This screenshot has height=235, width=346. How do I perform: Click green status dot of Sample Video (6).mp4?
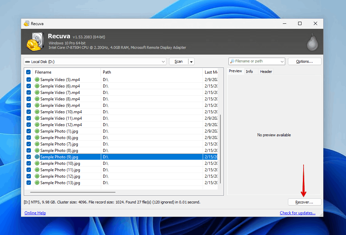pyautogui.click(x=37, y=86)
